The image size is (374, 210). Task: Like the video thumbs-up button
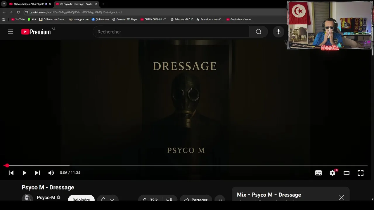[x=150, y=199]
